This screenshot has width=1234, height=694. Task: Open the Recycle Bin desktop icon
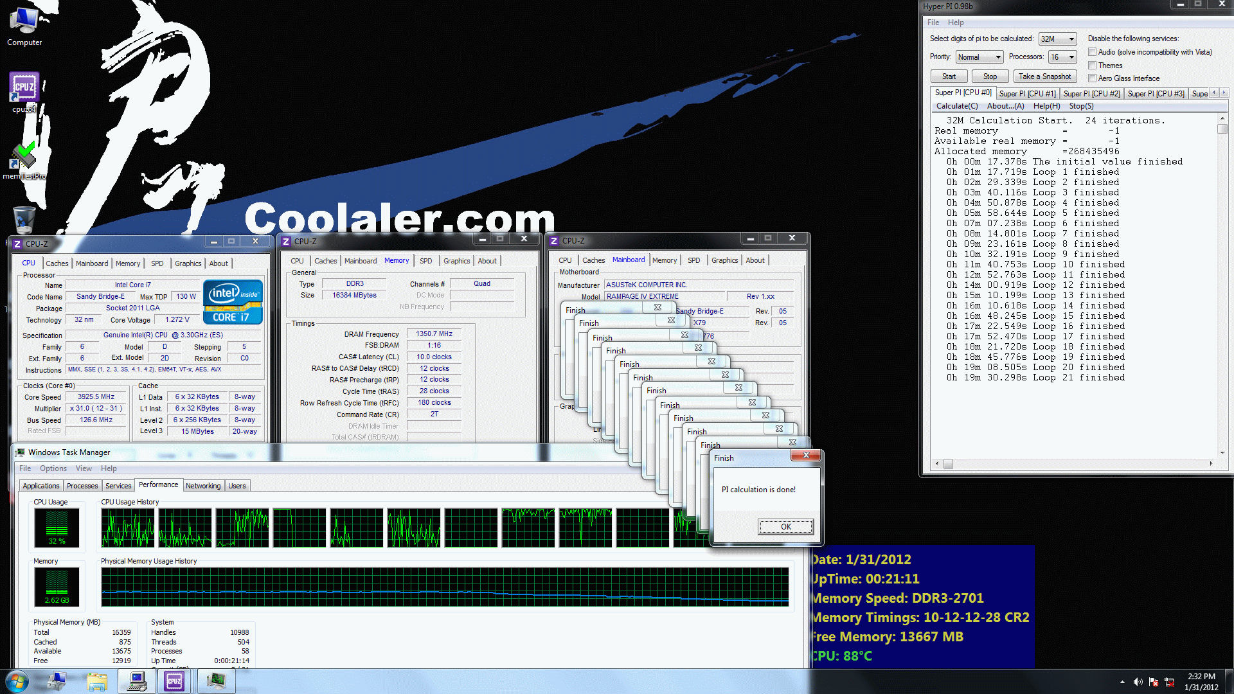[x=24, y=219]
